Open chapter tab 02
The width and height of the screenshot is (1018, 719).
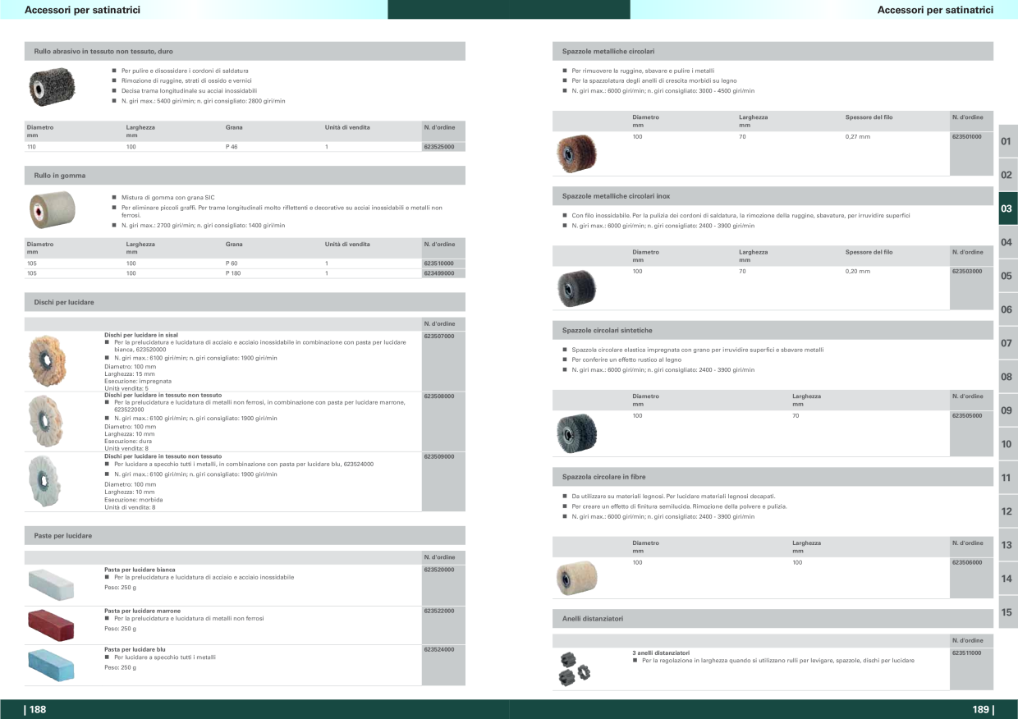[x=1007, y=175]
